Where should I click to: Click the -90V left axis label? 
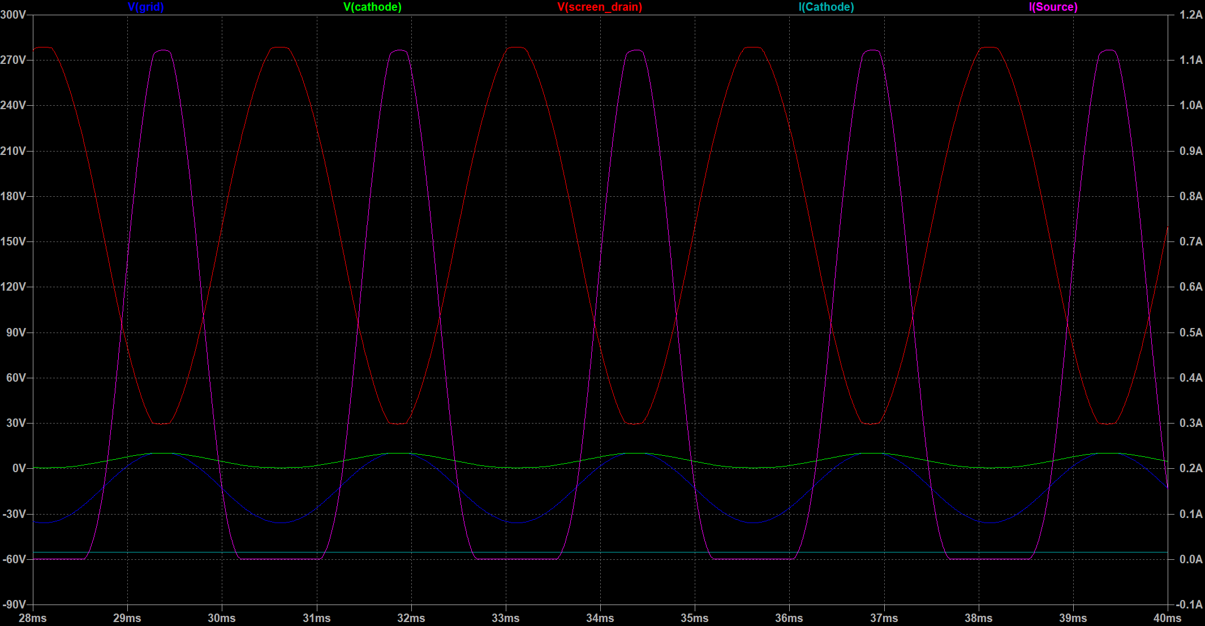(14, 605)
